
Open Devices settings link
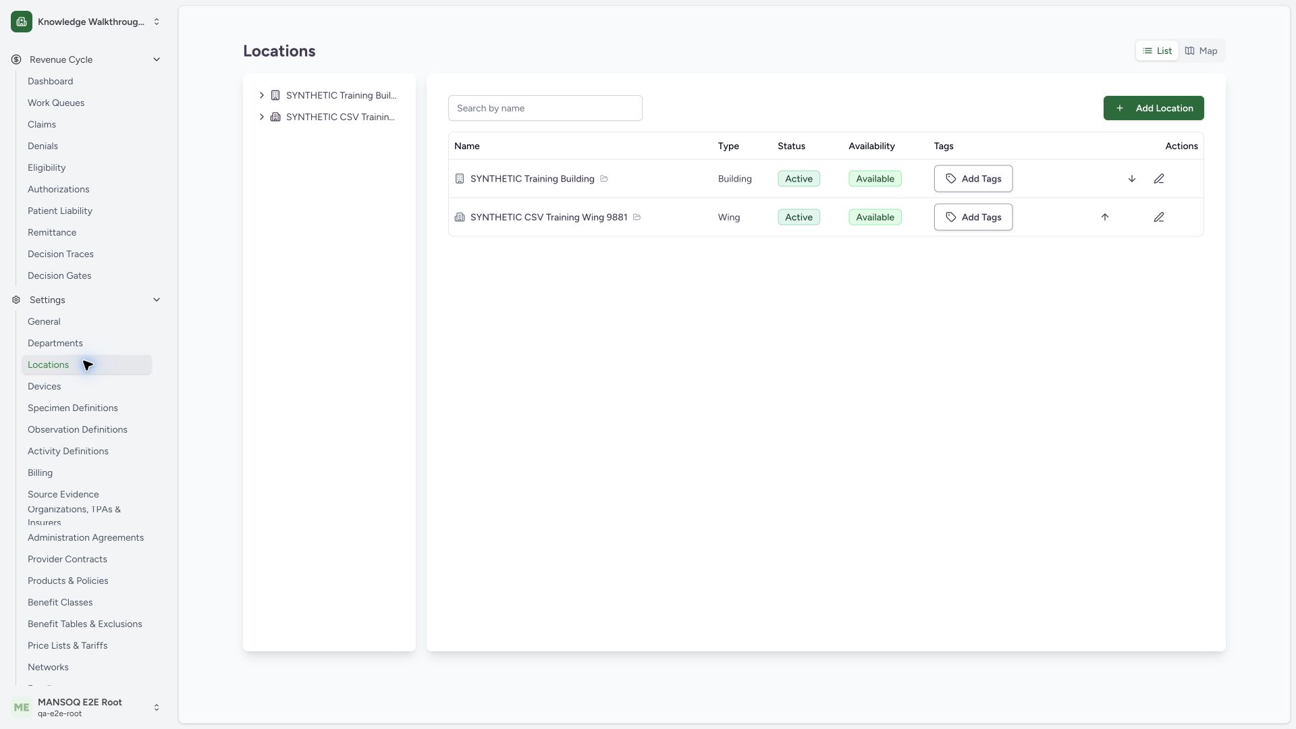(86, 386)
